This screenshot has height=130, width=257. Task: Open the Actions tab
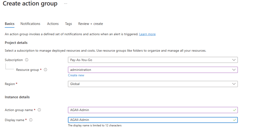point(53,24)
